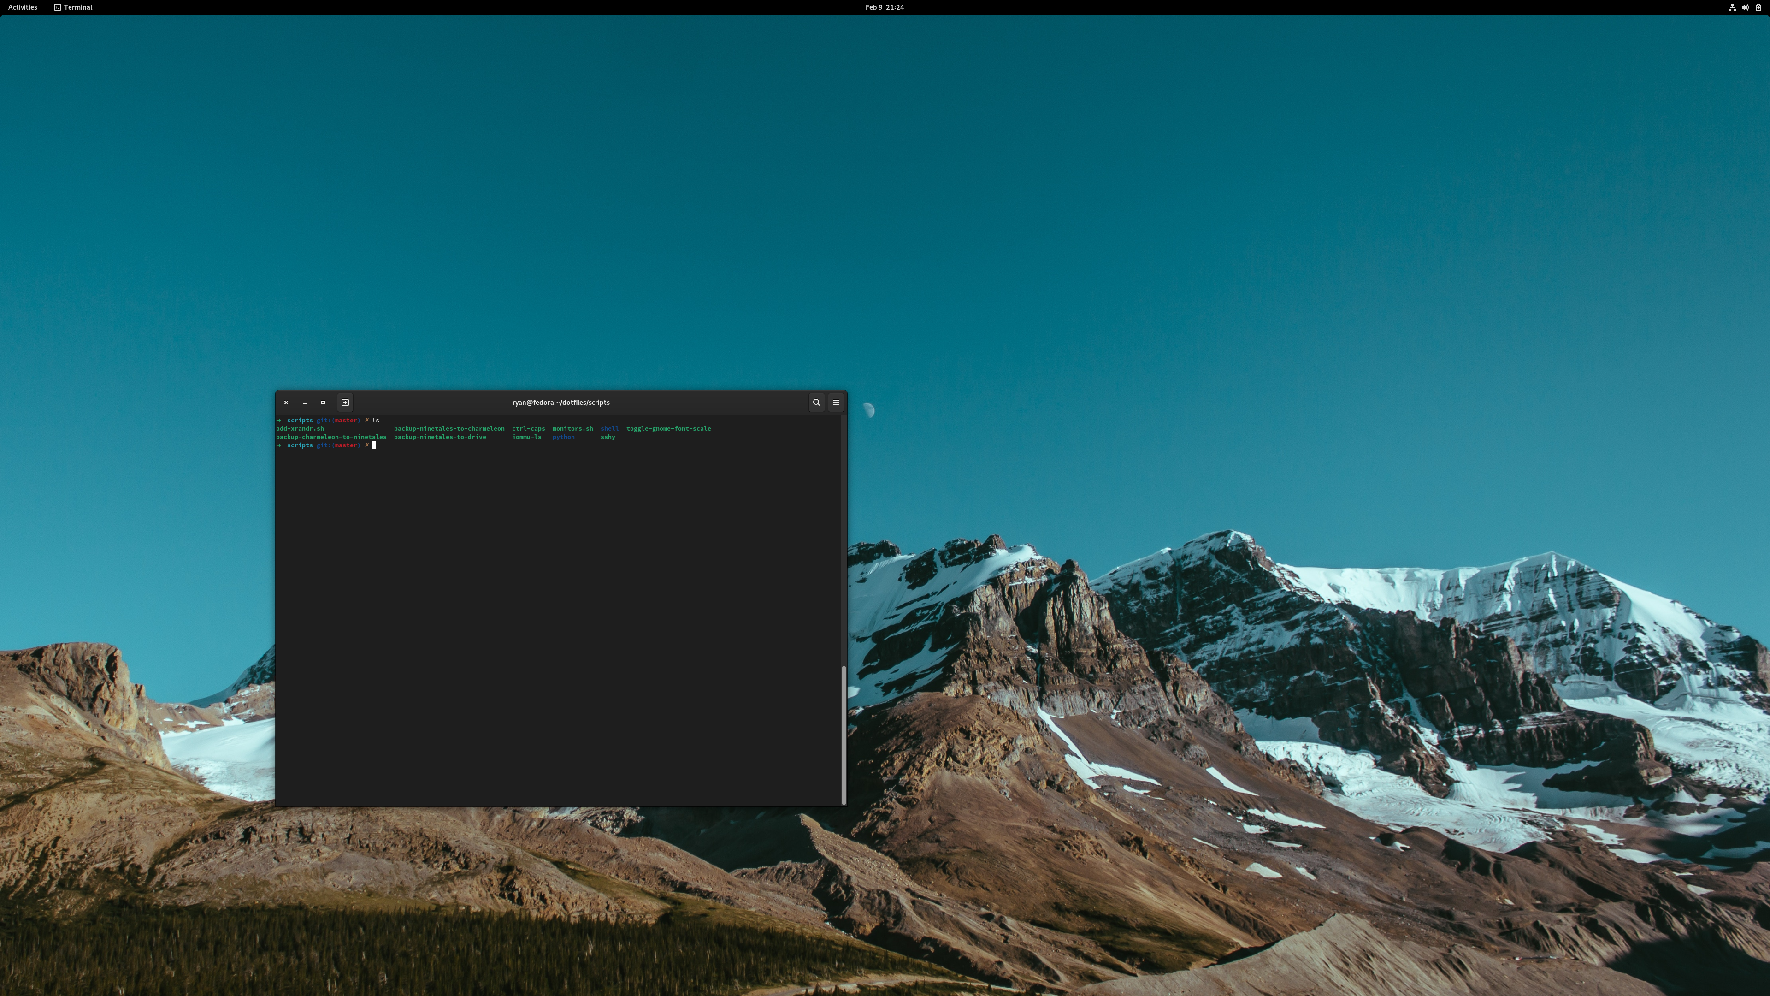Click the volume speaker icon in top bar
Viewport: 1770px width, 996px height.
pyautogui.click(x=1745, y=7)
